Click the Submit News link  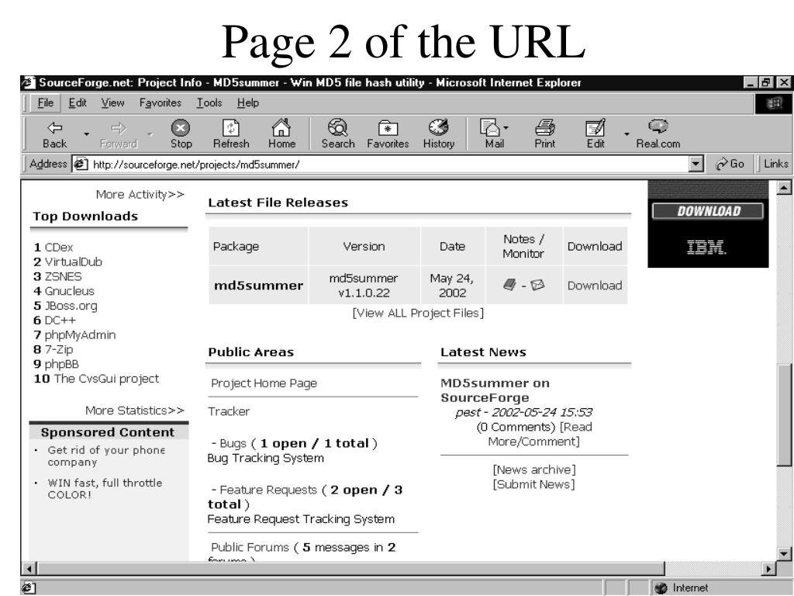[x=533, y=484]
